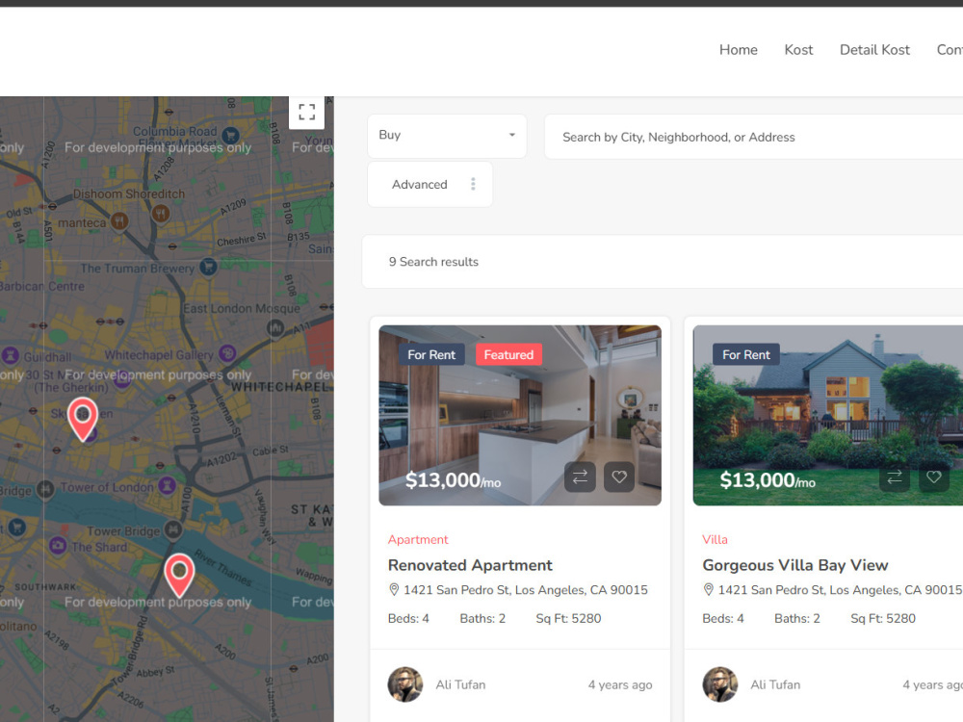963x722 pixels.
Task: Click the Tower of London map marker
Action: coord(167,485)
